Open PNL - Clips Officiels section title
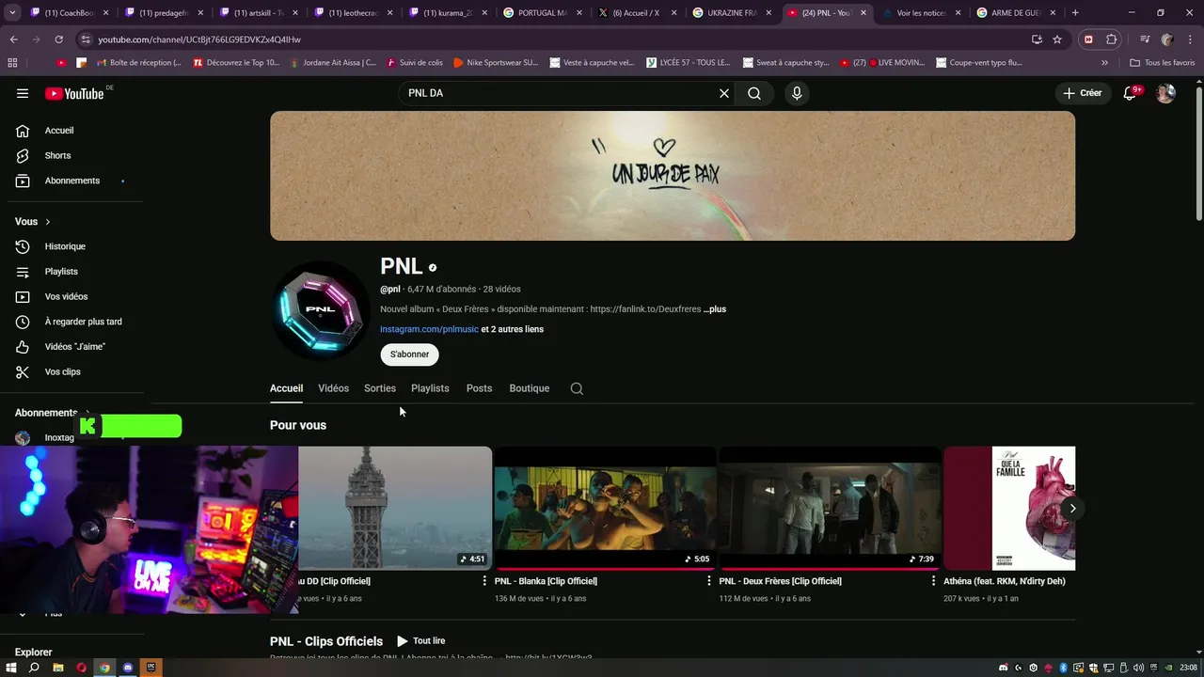Viewport: 1204px width, 677px height. pyautogui.click(x=326, y=641)
